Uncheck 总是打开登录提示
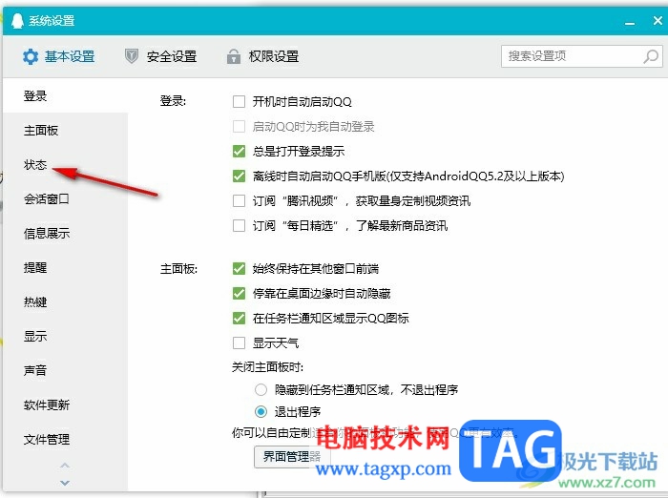668x498 pixels. pyautogui.click(x=239, y=152)
